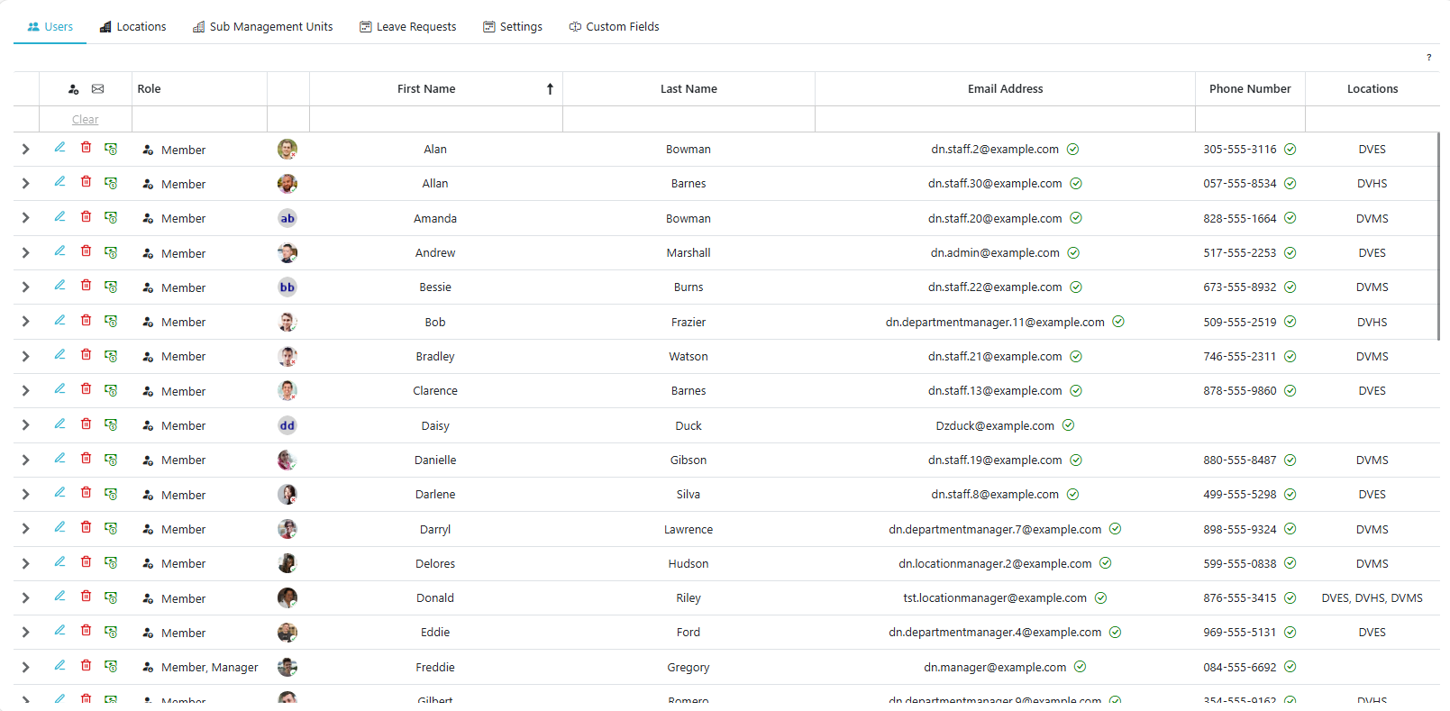The image size is (1450, 711).
Task: Sort by the First Name column header
Action: tap(426, 89)
